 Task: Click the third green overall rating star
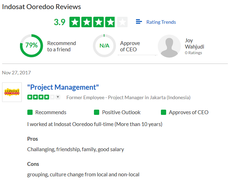[x=98, y=22]
